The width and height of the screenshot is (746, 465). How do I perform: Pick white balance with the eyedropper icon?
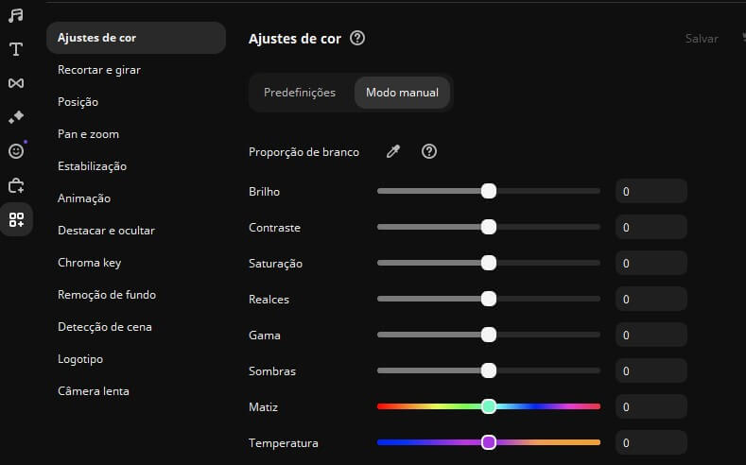click(393, 152)
